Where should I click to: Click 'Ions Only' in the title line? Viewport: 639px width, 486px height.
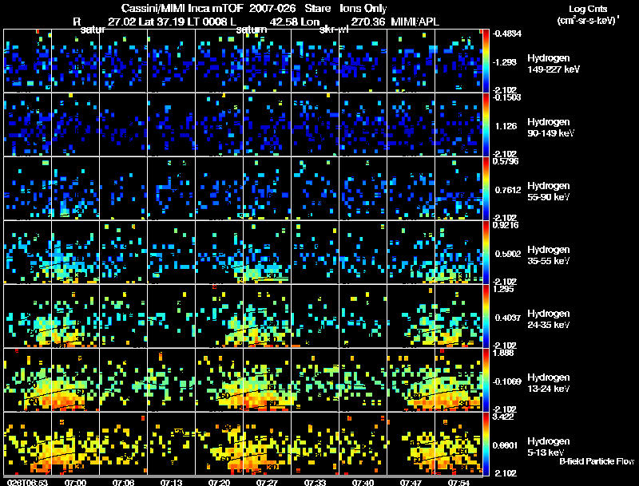(x=363, y=9)
